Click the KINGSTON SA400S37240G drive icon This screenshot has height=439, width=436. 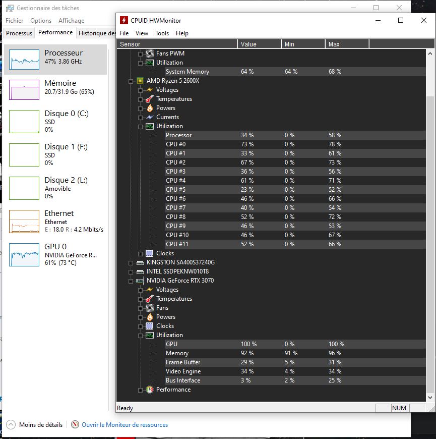click(x=140, y=262)
